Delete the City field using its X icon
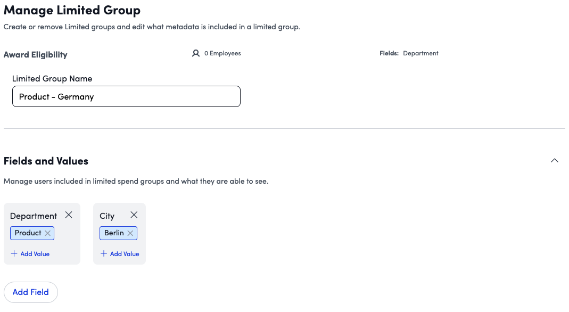The height and width of the screenshot is (312, 569). 134,215
